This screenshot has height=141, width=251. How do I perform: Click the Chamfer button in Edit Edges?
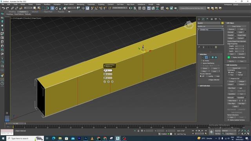coord(231,35)
